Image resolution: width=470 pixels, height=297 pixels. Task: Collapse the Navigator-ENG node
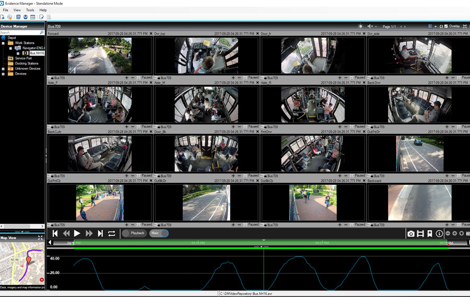pos(10,48)
